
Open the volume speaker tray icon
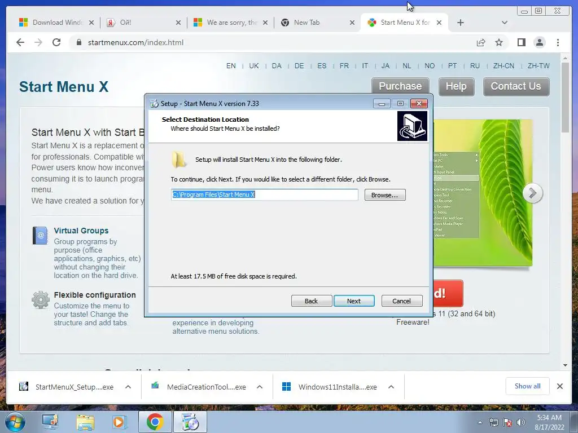click(521, 422)
